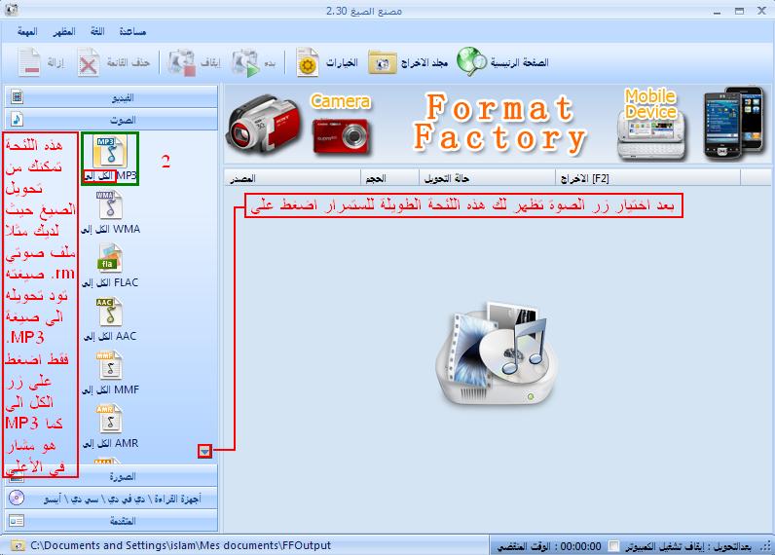Toggle the shutdown computer after conversion checkbox

pyautogui.click(x=612, y=545)
